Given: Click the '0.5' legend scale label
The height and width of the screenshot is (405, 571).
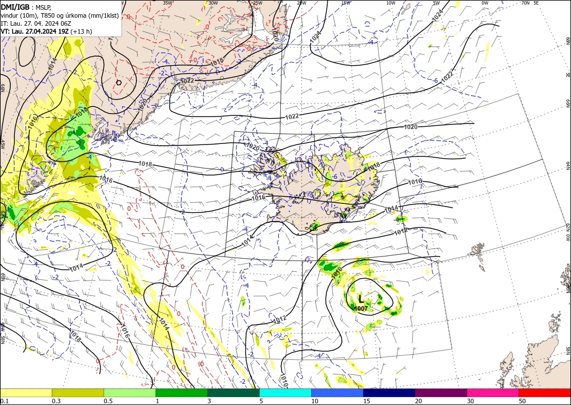Looking at the screenshot, I should tap(108, 401).
